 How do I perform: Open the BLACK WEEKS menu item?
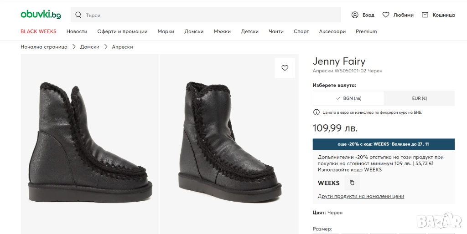(38, 31)
